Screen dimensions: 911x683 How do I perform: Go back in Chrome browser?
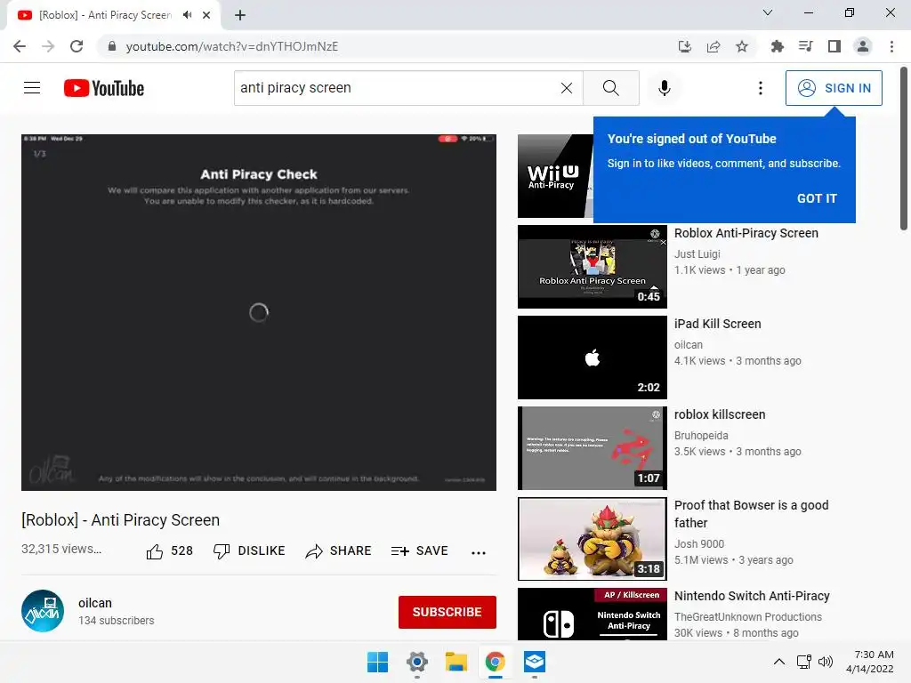click(x=20, y=46)
